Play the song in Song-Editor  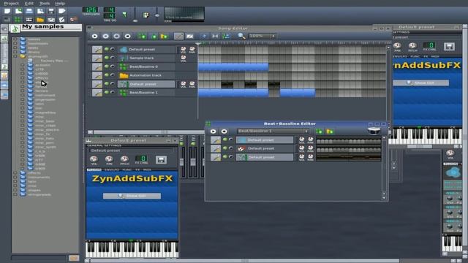(x=94, y=36)
